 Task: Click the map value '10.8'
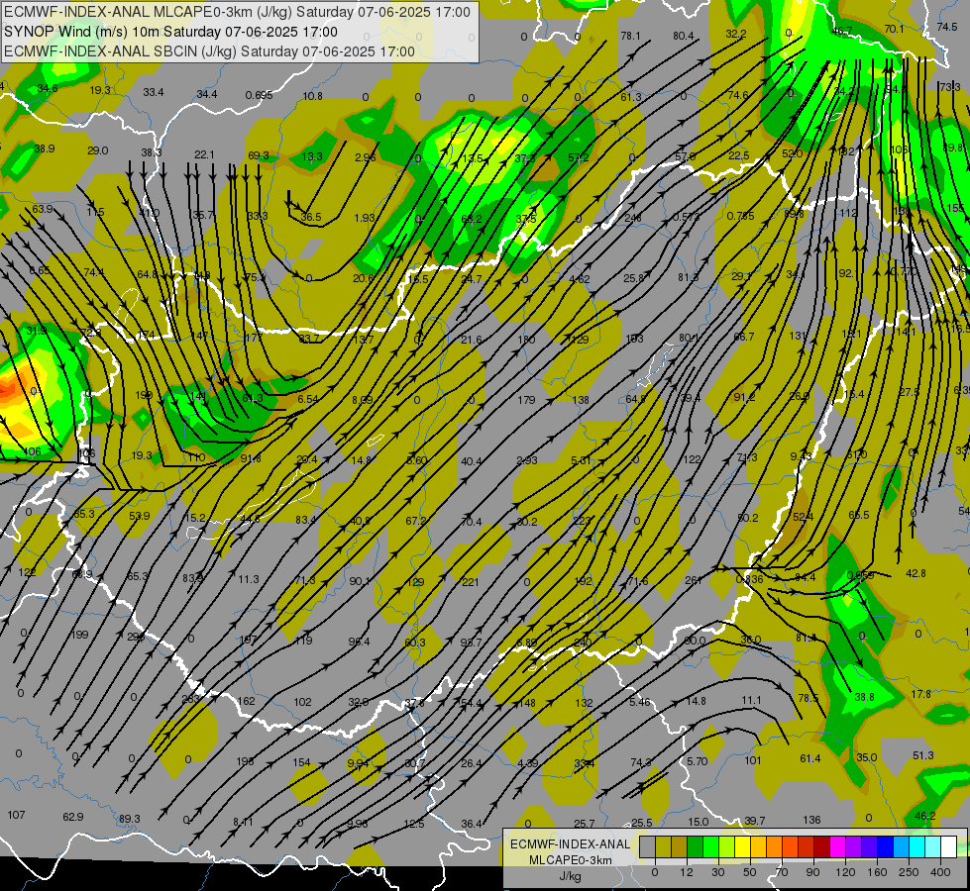(x=313, y=96)
